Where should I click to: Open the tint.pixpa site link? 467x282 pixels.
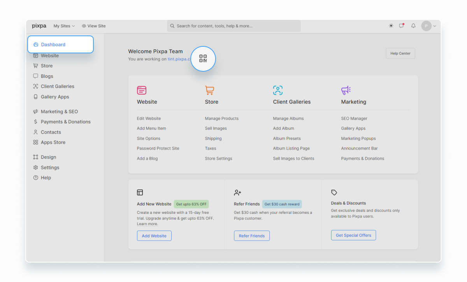pos(179,59)
